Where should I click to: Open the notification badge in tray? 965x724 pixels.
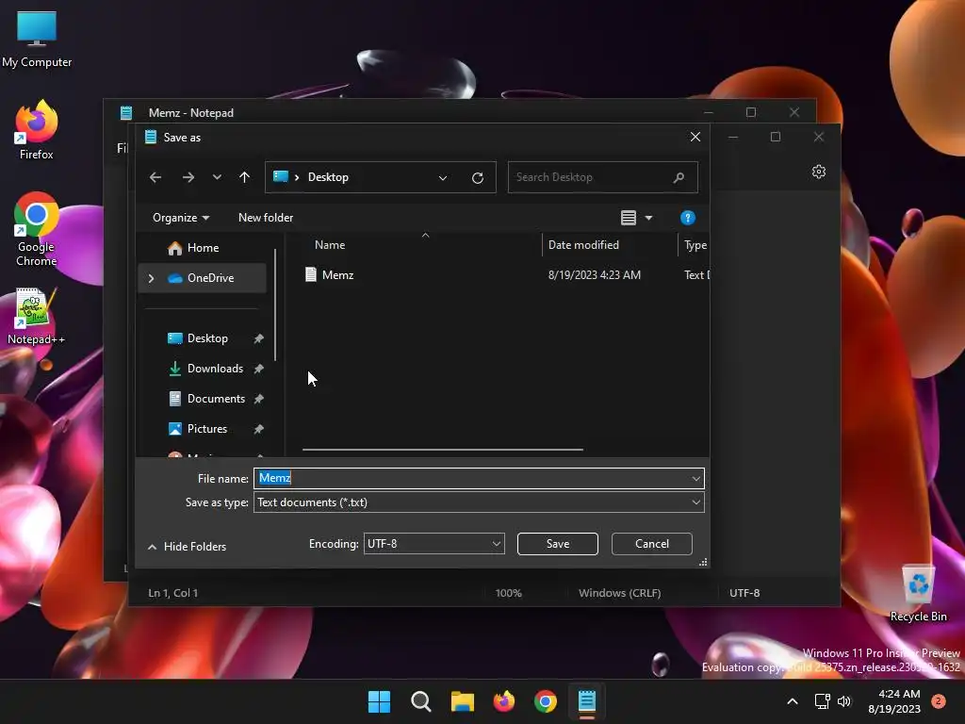(x=939, y=701)
